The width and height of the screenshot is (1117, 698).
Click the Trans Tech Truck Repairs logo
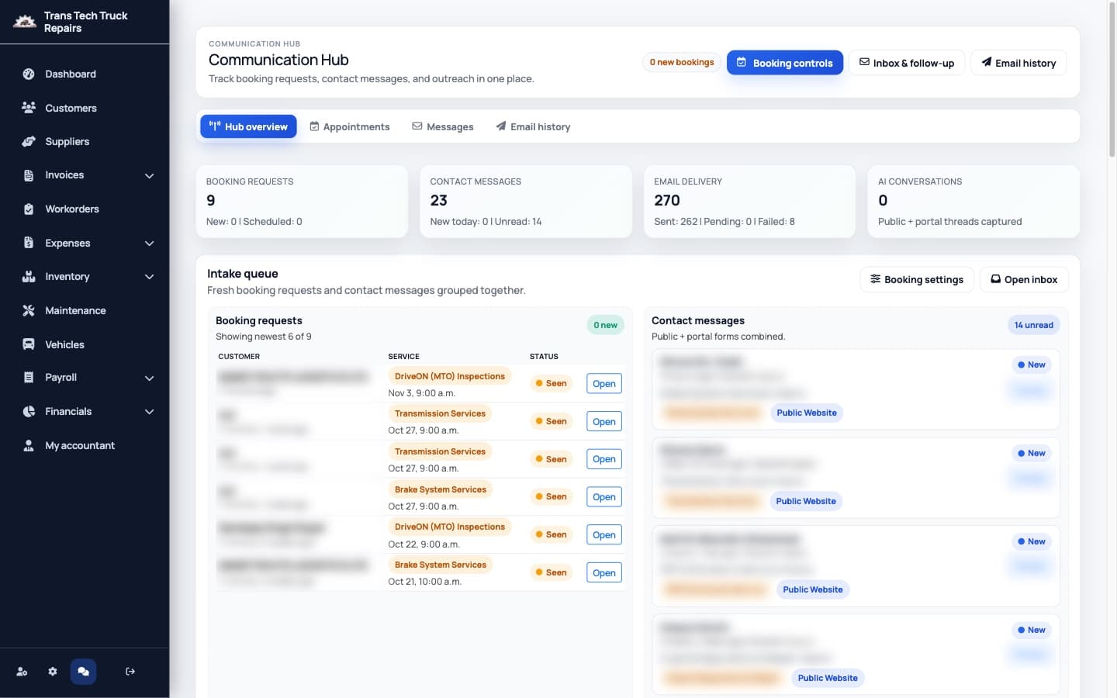pos(25,22)
